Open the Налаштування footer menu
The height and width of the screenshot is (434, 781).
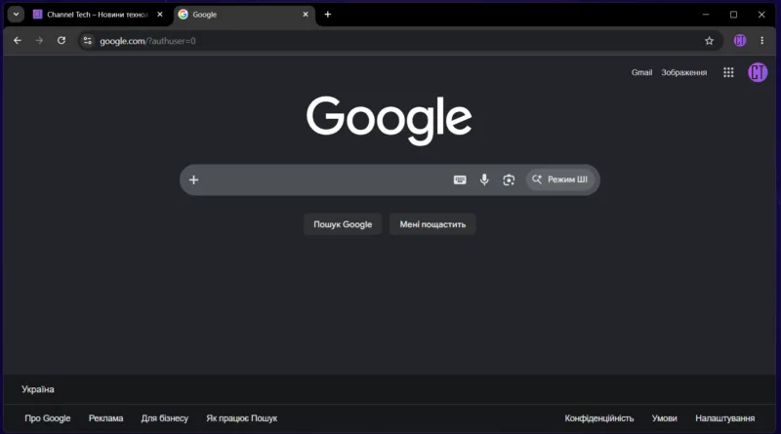click(724, 418)
